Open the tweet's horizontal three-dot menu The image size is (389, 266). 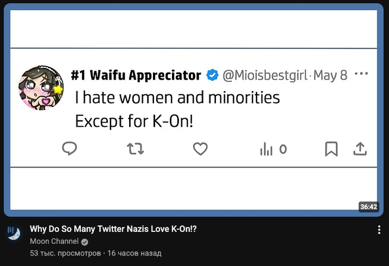[x=361, y=74]
